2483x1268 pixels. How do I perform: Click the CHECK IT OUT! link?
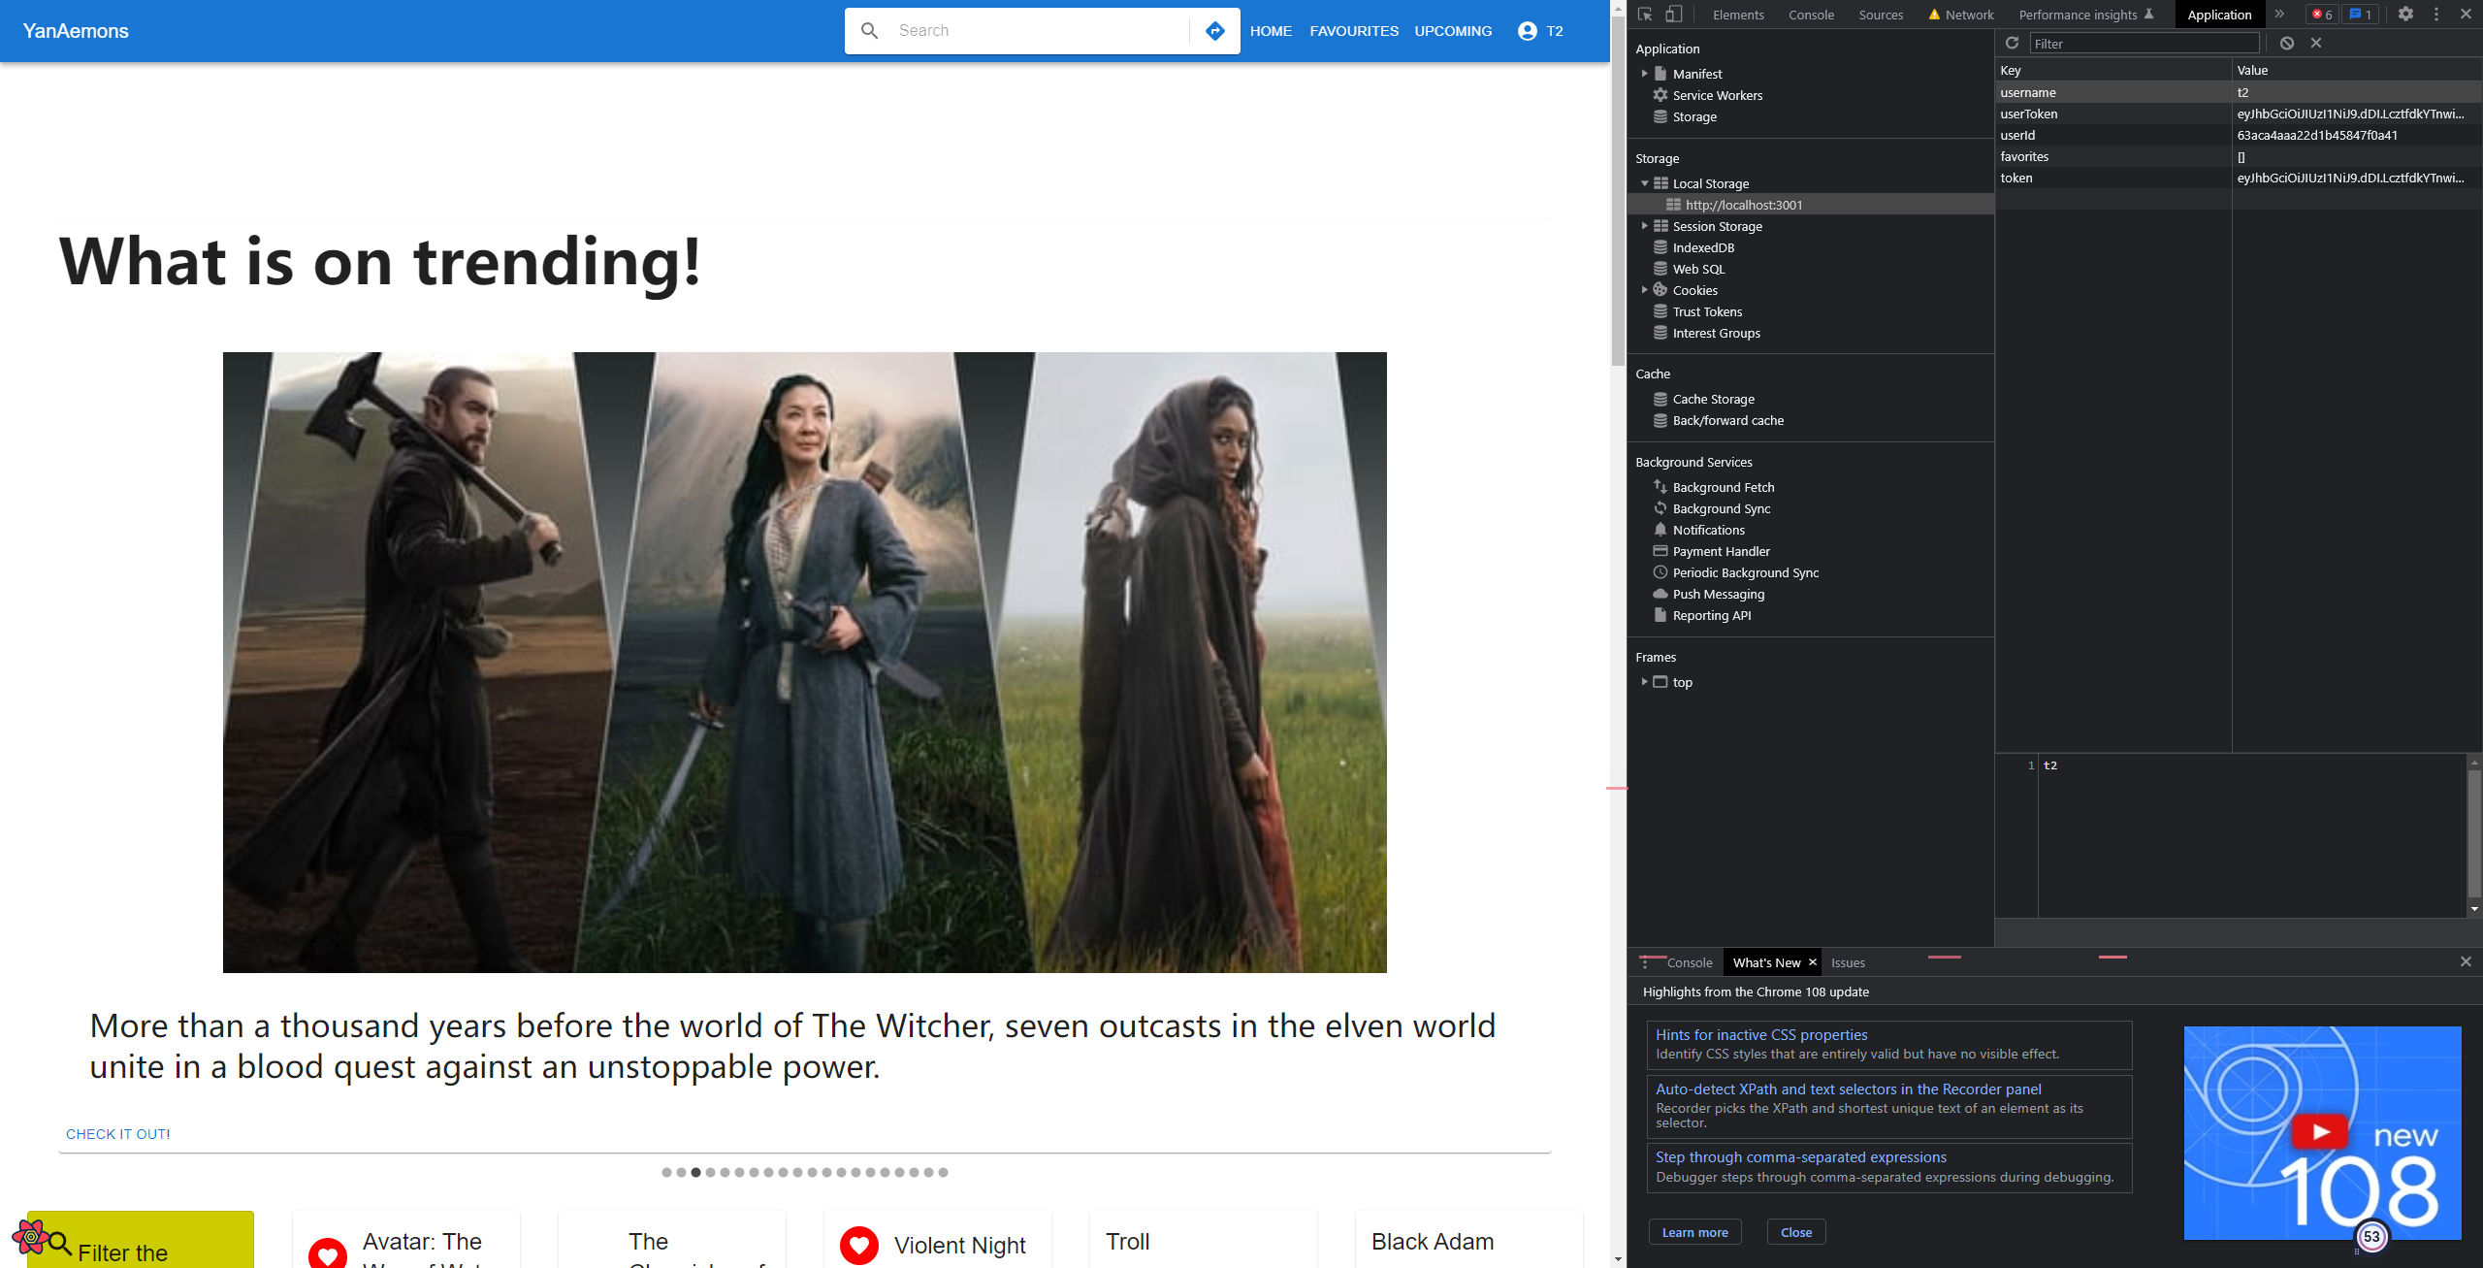coord(118,1134)
